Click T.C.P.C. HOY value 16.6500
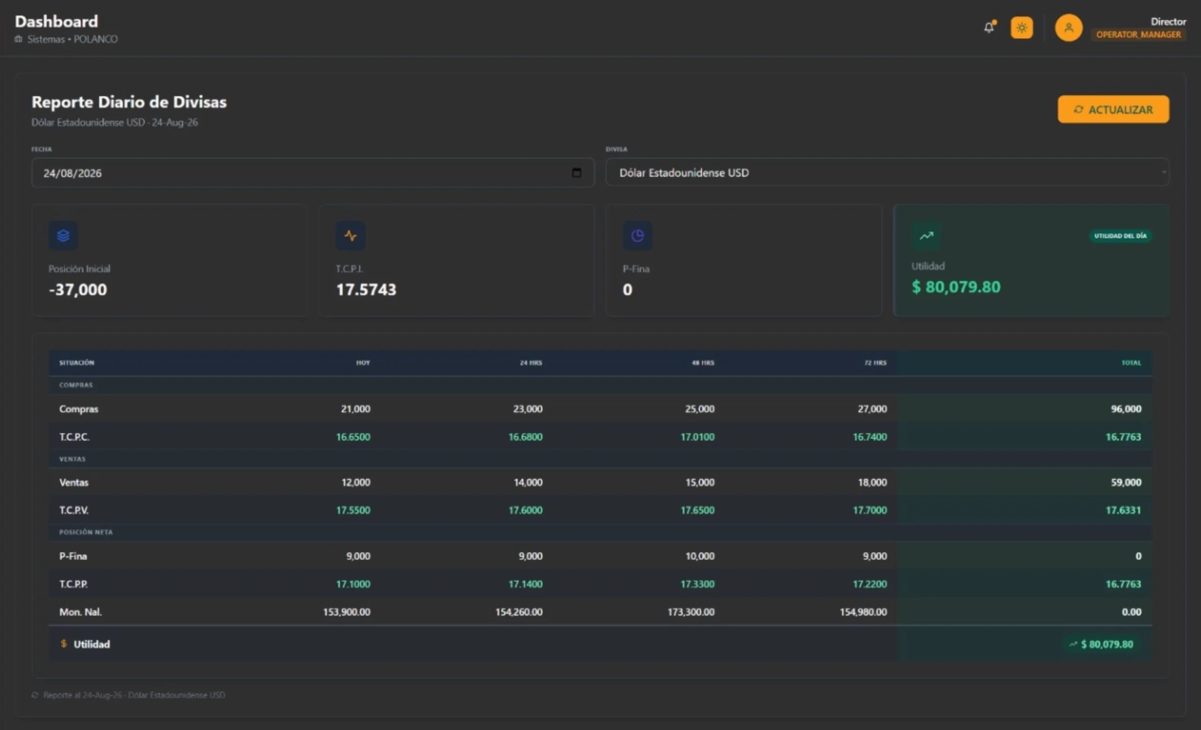The height and width of the screenshot is (730, 1201). [x=353, y=437]
